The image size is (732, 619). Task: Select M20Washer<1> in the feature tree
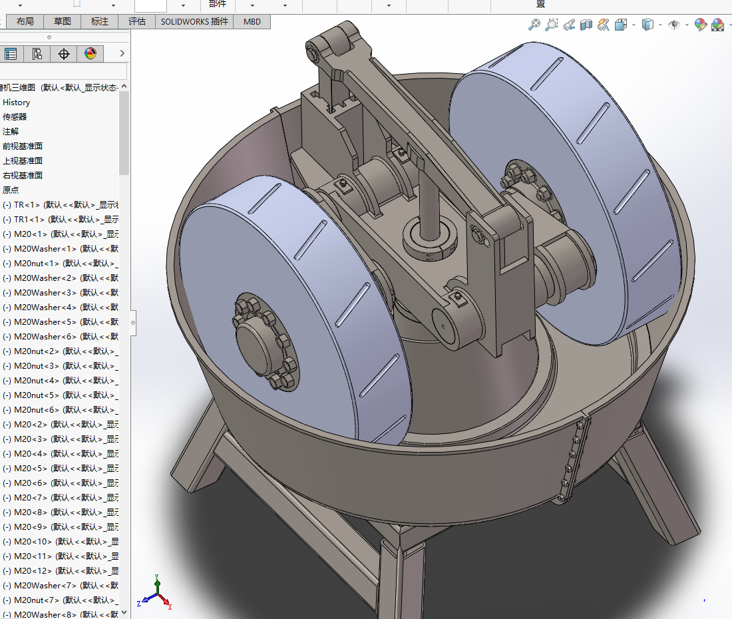(45, 248)
